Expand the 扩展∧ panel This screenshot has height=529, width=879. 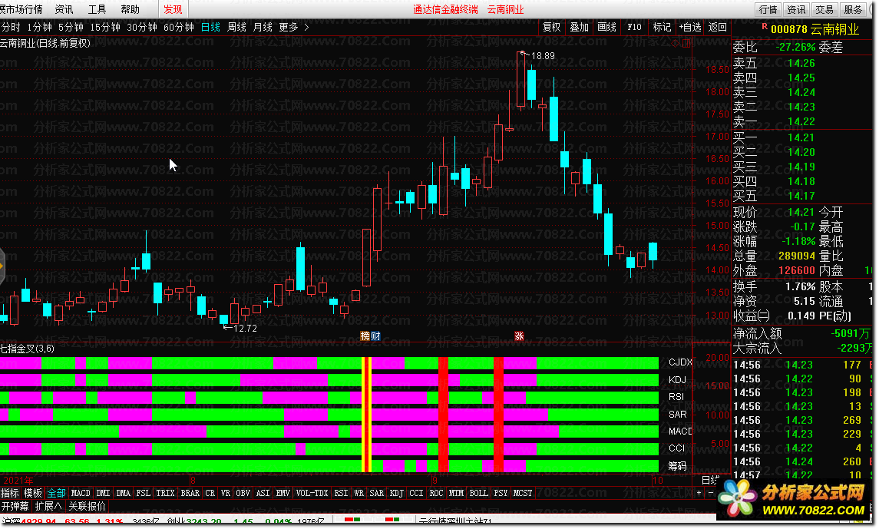(48, 506)
